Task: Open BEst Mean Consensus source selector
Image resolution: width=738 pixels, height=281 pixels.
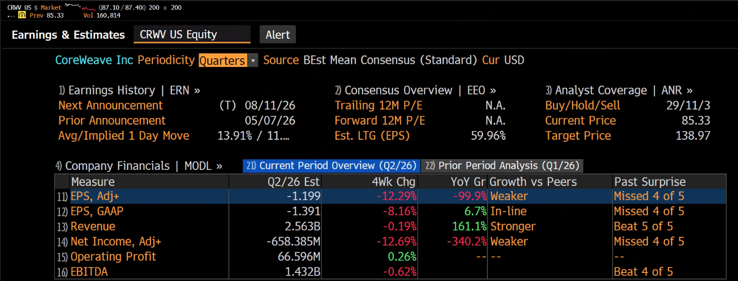Action: pos(390,60)
